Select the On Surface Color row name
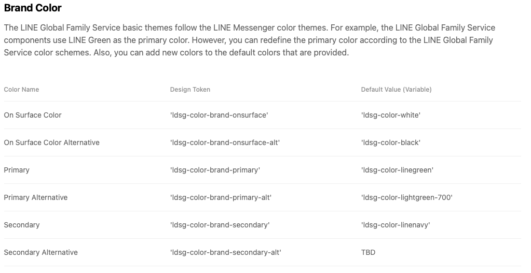 [33, 115]
